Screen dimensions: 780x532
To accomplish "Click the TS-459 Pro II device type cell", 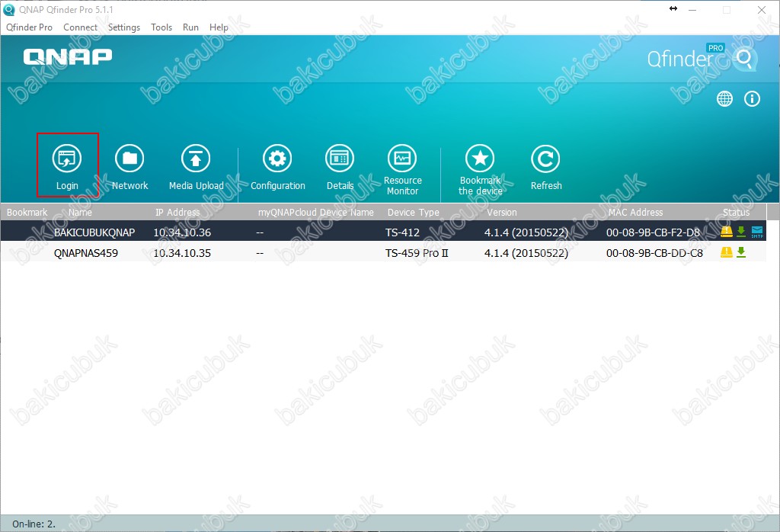I will pos(417,252).
